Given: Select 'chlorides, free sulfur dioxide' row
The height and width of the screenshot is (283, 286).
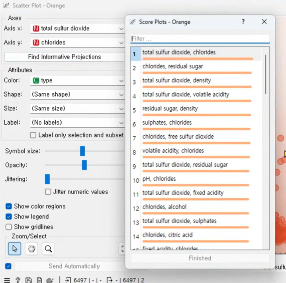Looking at the screenshot, I should [x=196, y=138].
